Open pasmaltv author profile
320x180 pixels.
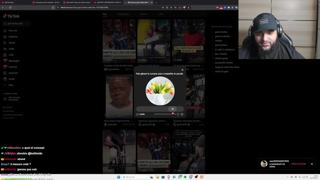pyautogui.click(x=110, y=124)
